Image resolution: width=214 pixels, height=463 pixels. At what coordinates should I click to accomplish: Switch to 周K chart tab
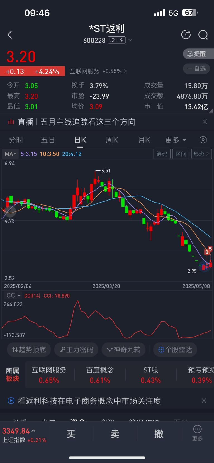click(112, 140)
